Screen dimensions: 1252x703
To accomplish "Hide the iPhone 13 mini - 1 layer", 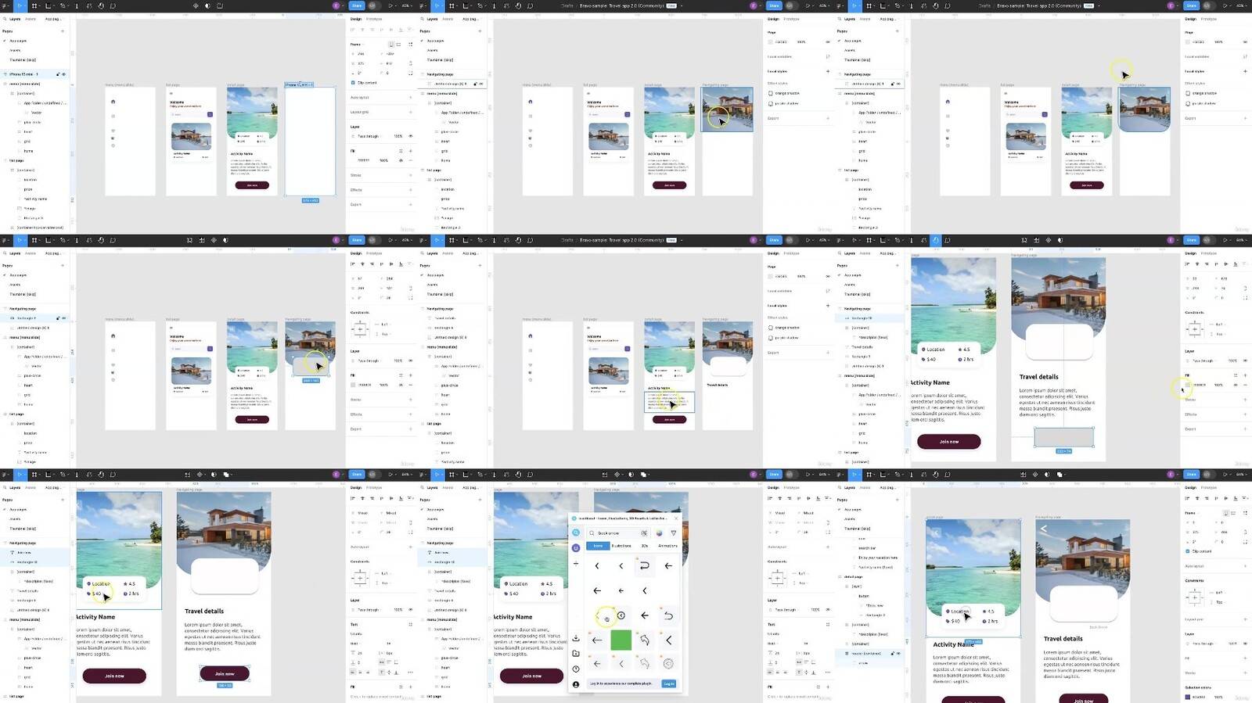I will click(64, 74).
